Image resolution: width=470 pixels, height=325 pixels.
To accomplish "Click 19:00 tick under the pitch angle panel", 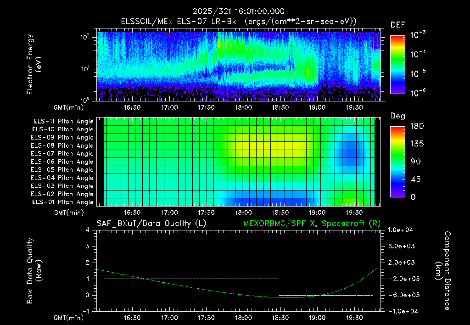I will 317,213.
